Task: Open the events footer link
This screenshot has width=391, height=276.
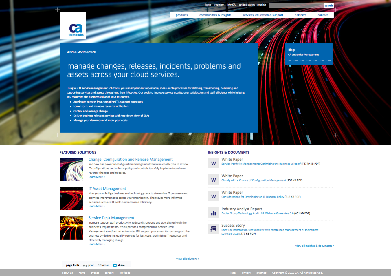Action: point(95,273)
